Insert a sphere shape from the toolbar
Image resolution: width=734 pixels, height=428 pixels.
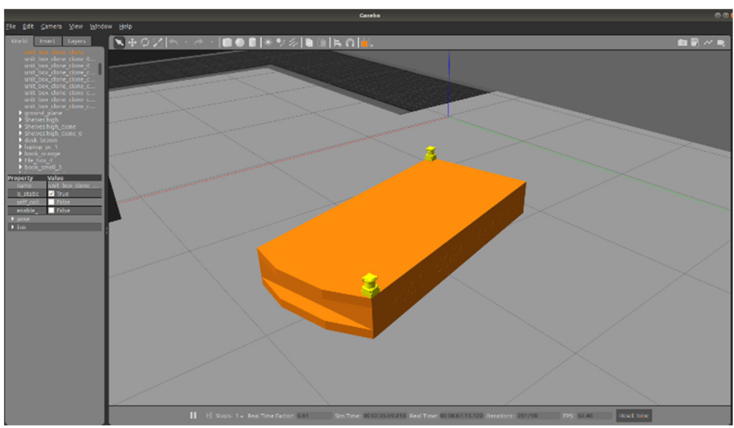tap(240, 43)
